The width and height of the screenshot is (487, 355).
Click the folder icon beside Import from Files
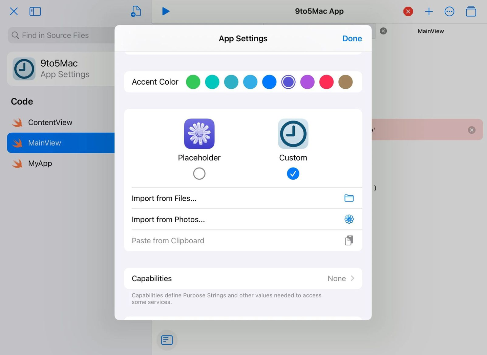349,198
